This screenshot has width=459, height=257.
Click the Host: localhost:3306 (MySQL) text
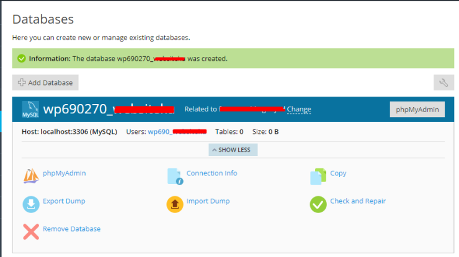pyautogui.click(x=69, y=131)
